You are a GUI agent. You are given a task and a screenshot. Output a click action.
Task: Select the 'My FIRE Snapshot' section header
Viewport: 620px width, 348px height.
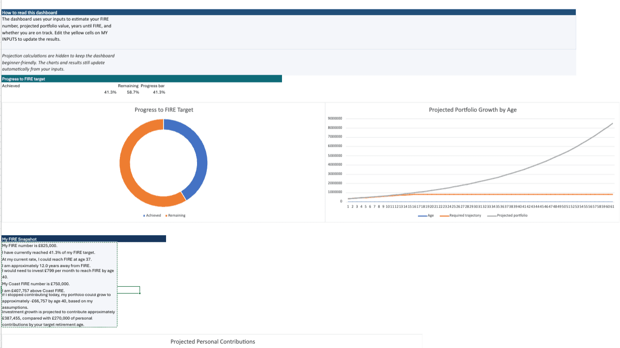coord(84,239)
